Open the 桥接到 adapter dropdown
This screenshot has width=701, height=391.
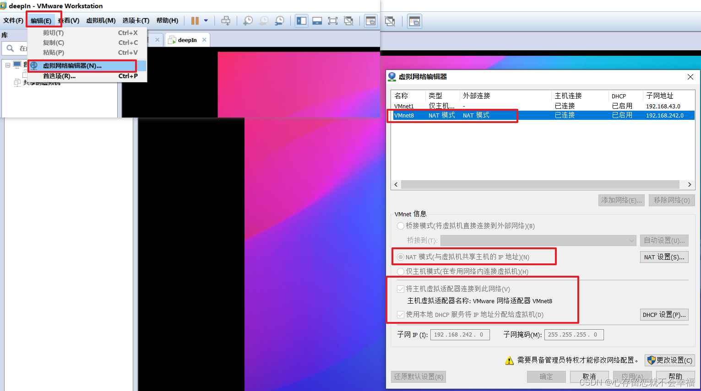click(538, 241)
